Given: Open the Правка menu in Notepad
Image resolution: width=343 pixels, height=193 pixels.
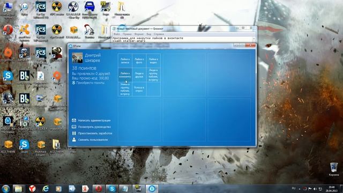Looking at the screenshot, I should (127, 34).
